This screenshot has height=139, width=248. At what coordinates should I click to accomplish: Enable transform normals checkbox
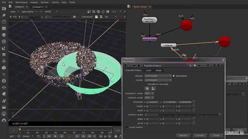coord(146,84)
